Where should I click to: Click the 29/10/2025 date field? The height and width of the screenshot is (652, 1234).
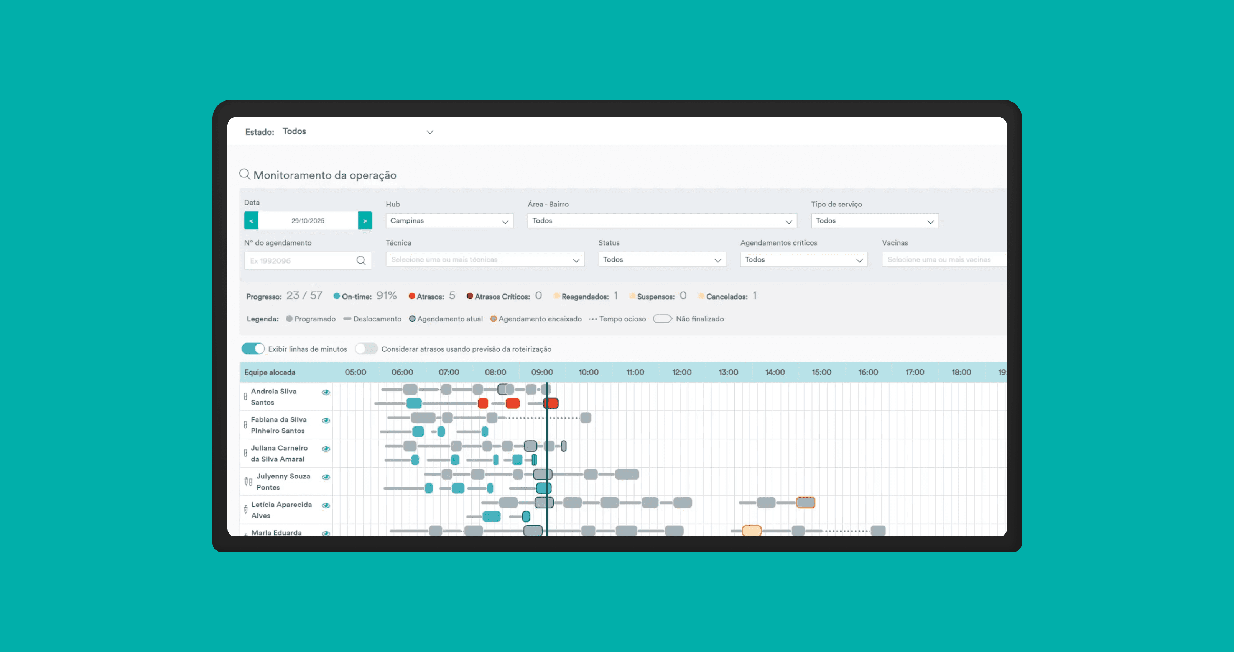[x=308, y=221]
